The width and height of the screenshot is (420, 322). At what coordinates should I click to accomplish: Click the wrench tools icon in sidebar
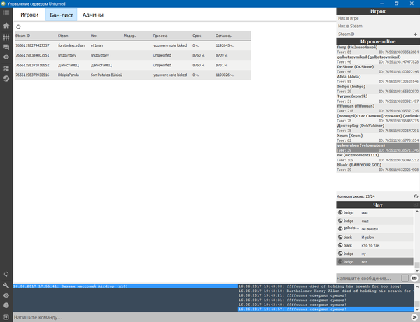tap(6, 286)
